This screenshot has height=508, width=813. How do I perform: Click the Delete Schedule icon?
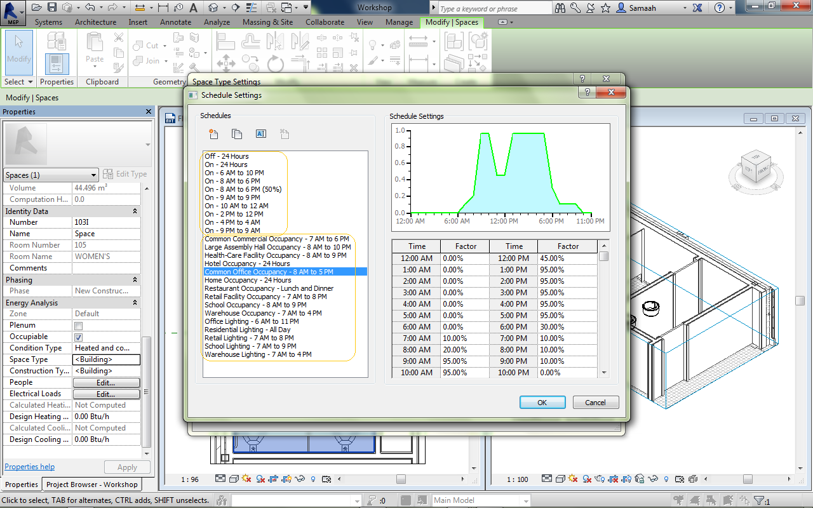click(285, 134)
